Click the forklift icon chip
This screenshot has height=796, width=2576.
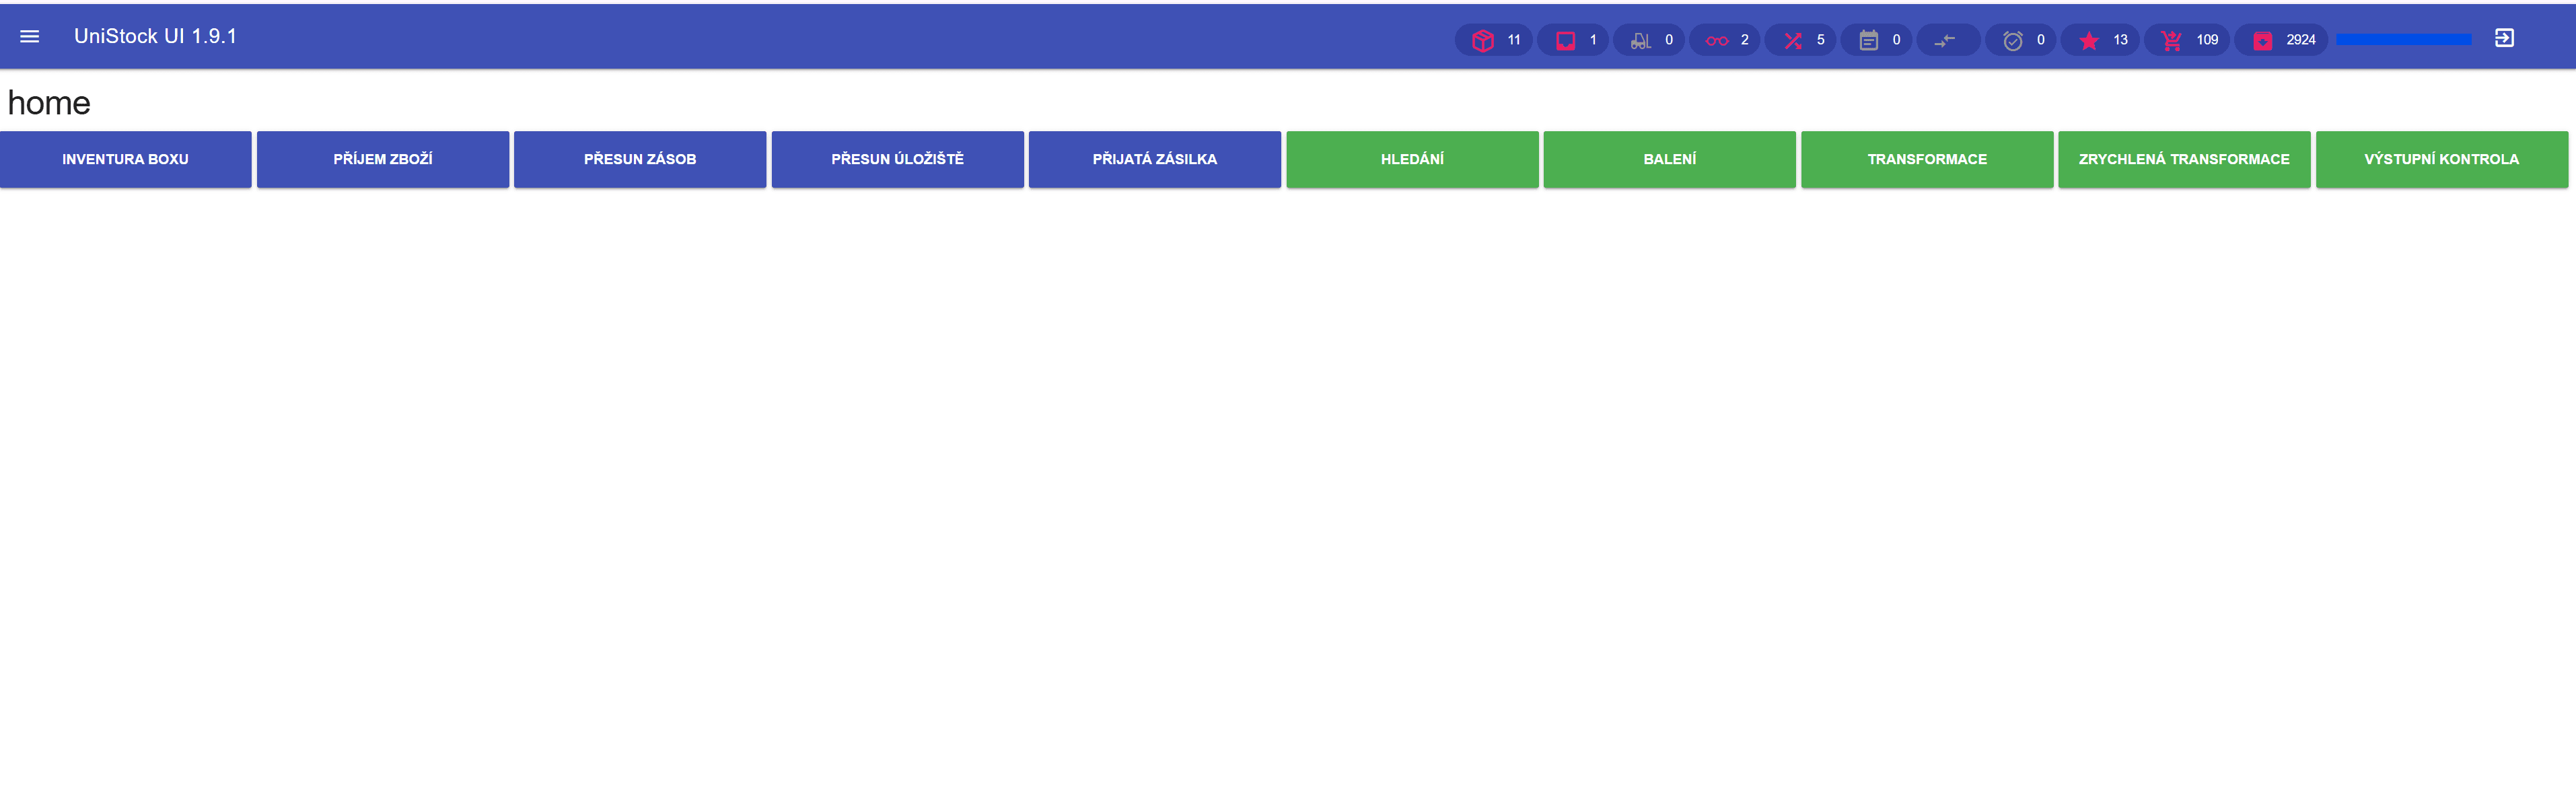click(1640, 40)
